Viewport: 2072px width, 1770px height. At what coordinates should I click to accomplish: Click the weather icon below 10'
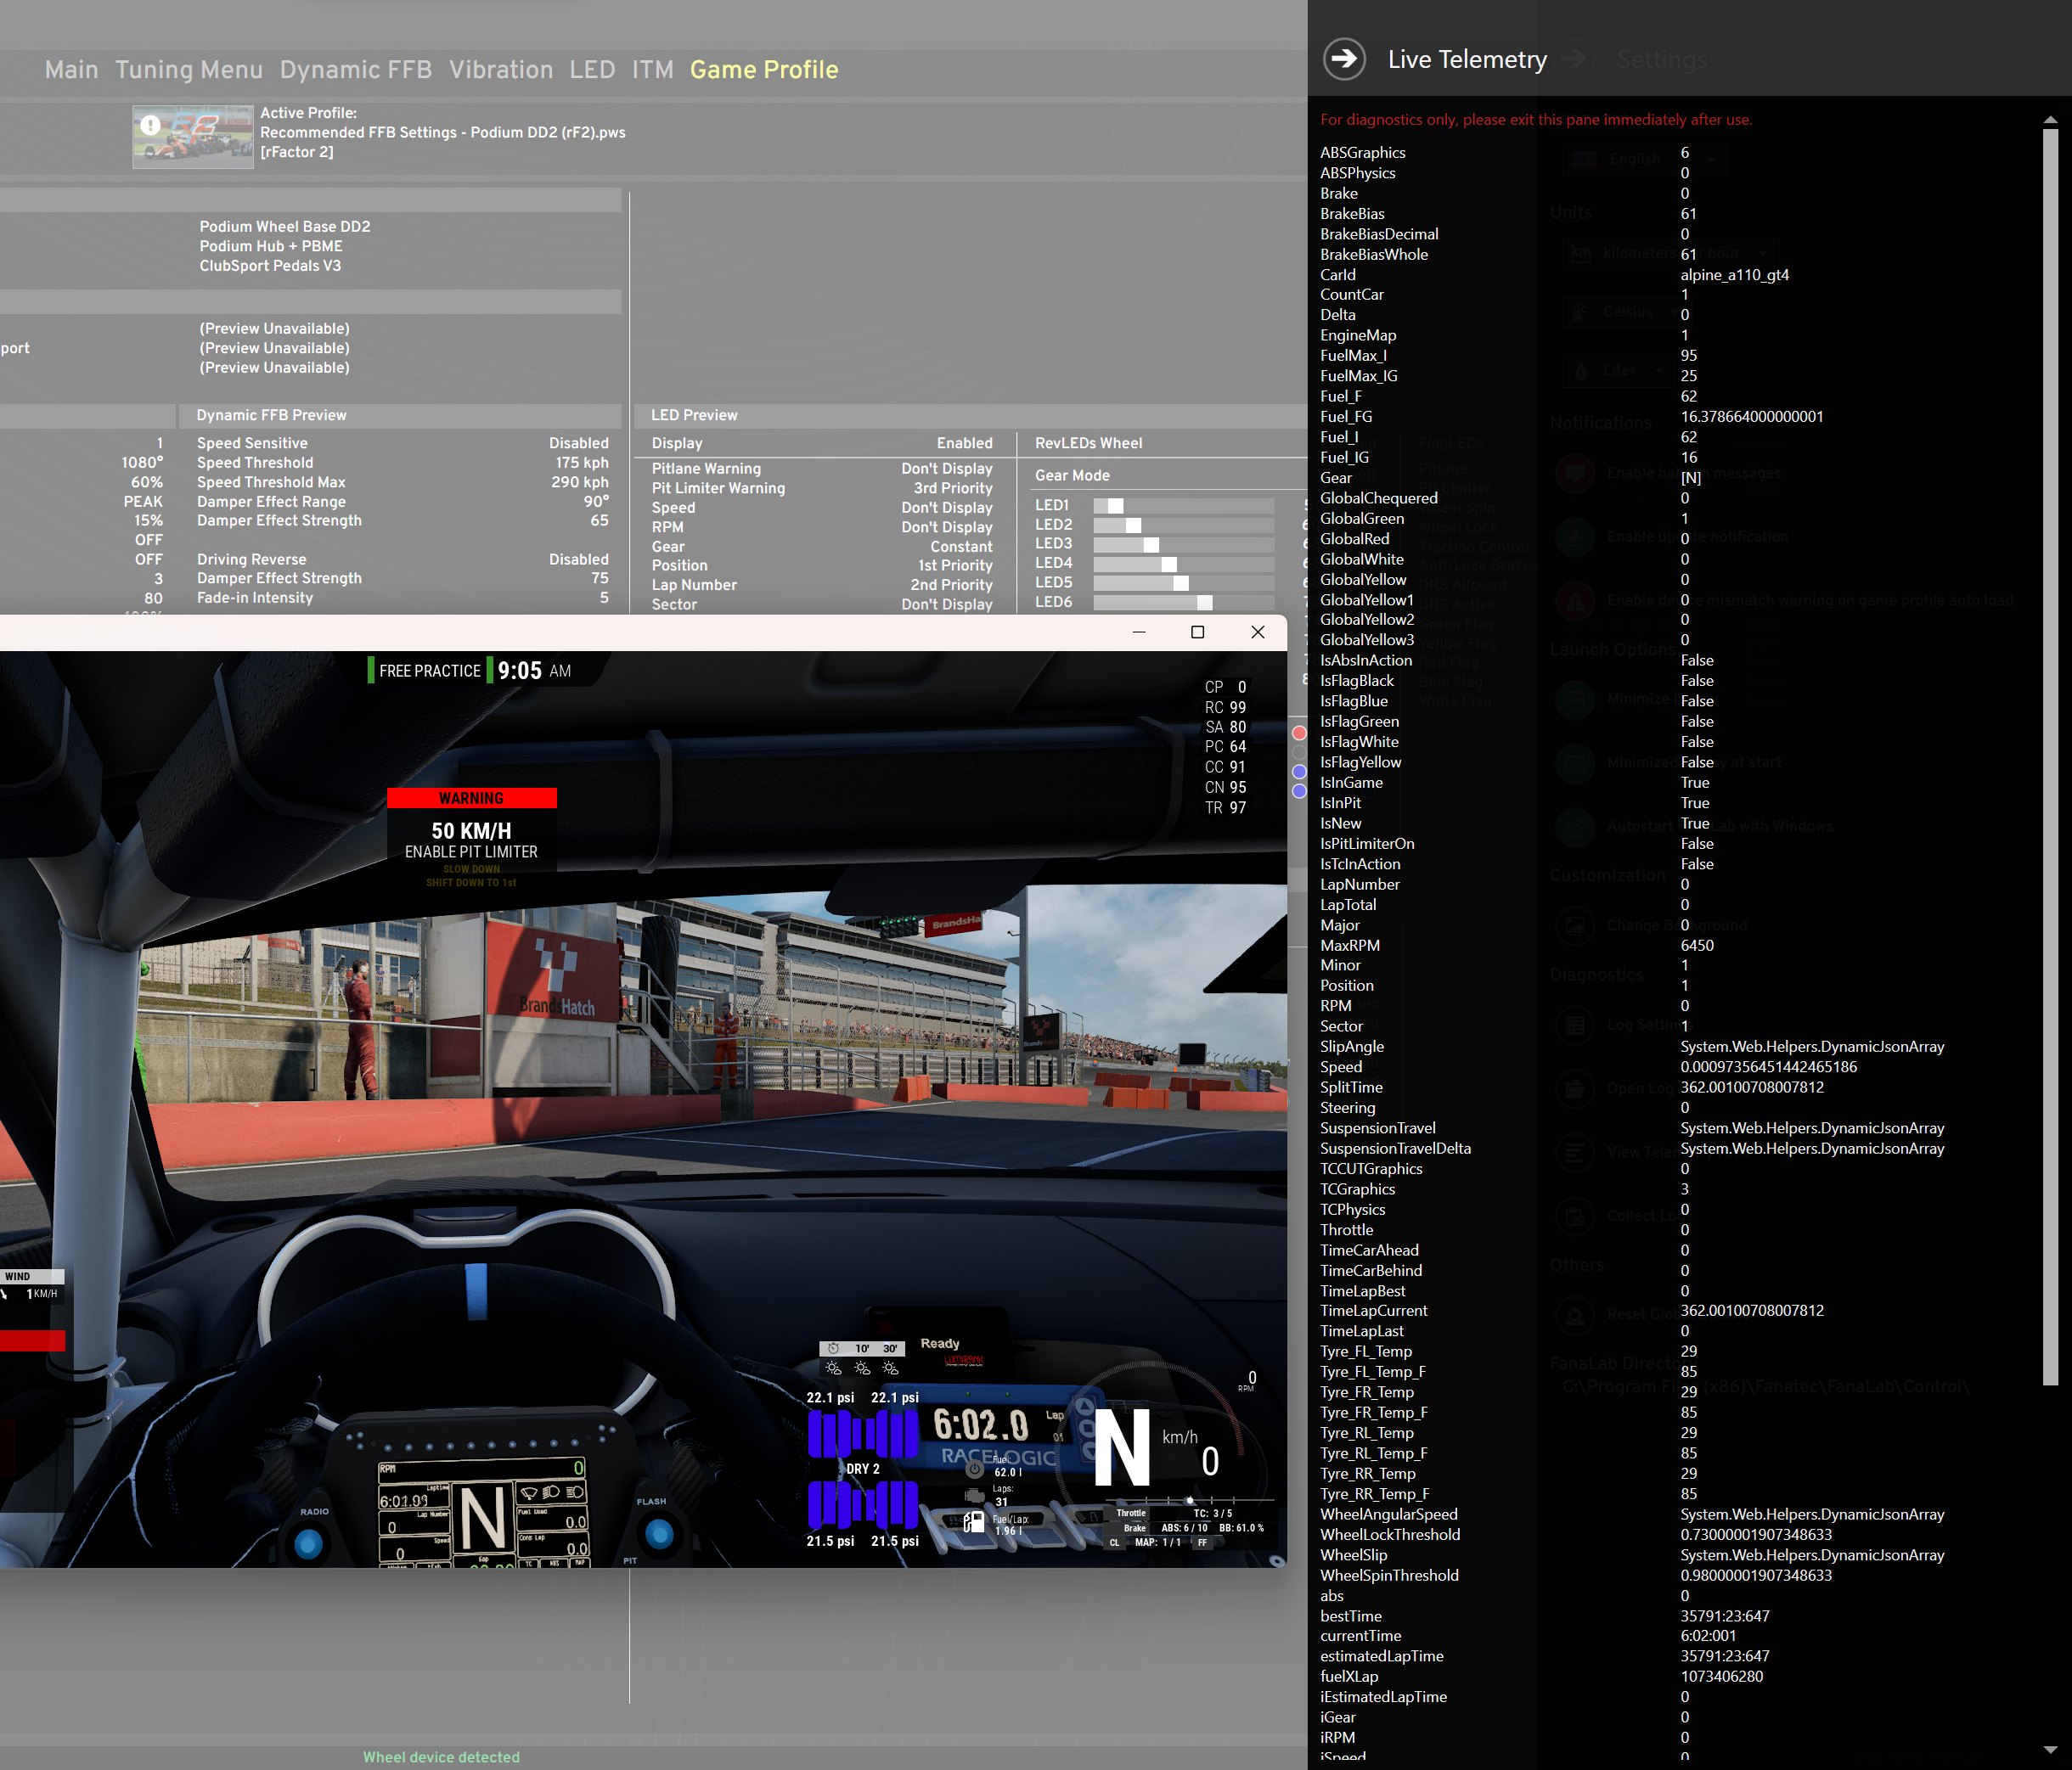click(x=862, y=1368)
